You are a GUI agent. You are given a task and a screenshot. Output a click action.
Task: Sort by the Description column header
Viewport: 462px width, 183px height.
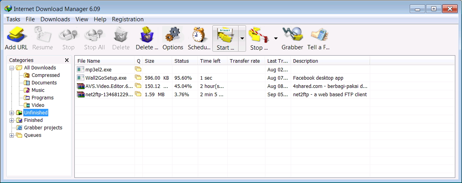click(330, 61)
